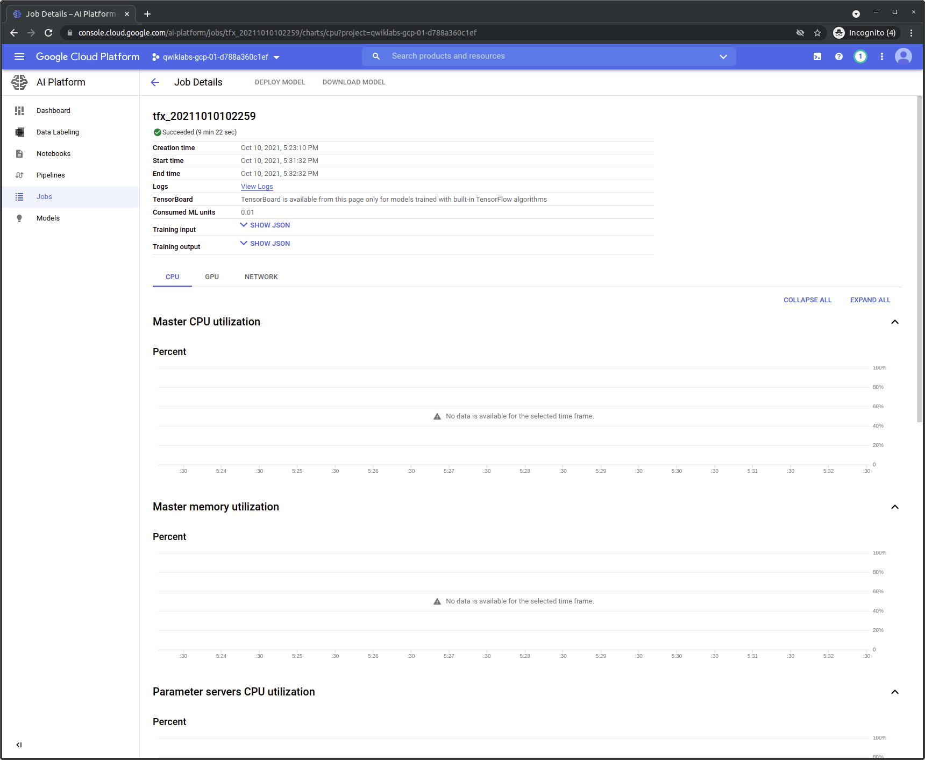
Task: Click EXPAND ALL charts
Action: coord(870,300)
